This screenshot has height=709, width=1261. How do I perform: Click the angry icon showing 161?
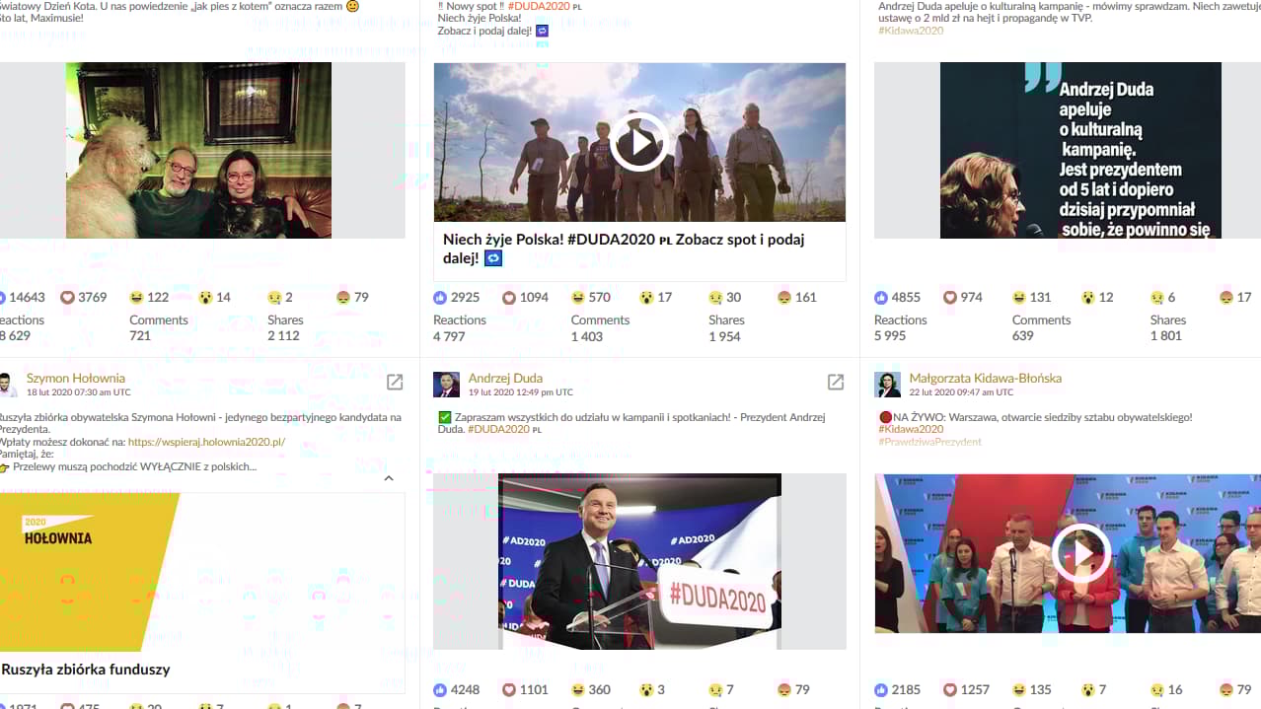point(784,297)
